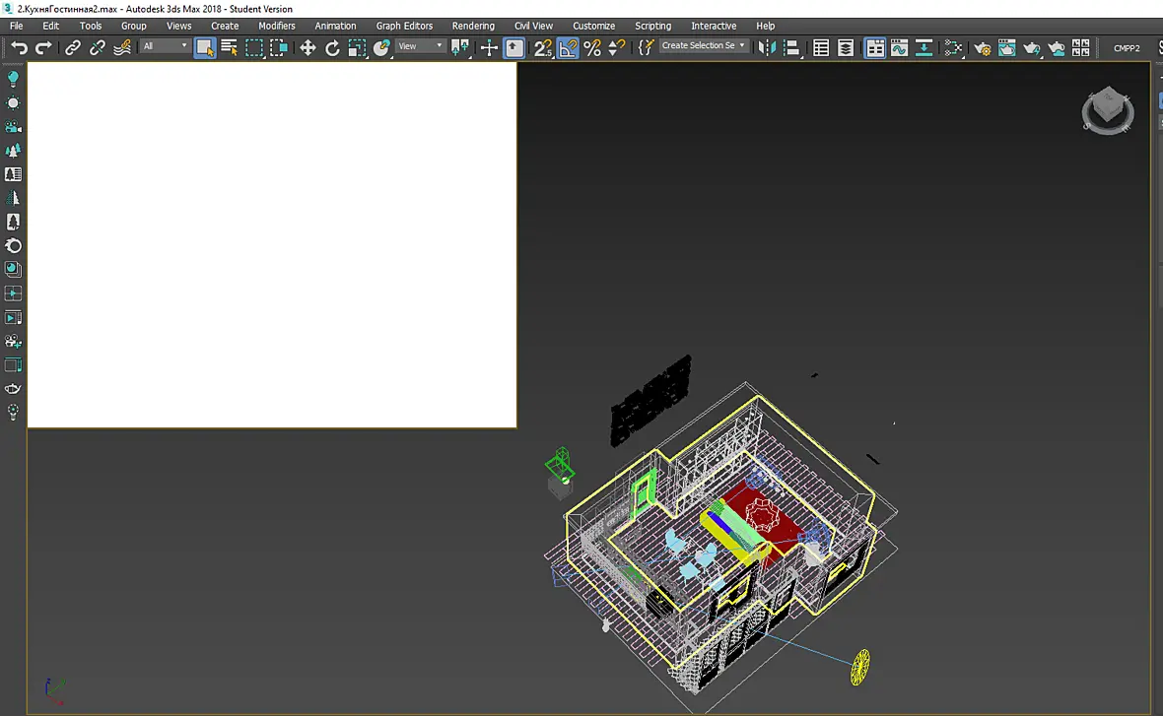The height and width of the screenshot is (716, 1163).
Task: Undo the last scene operation
Action: coord(19,48)
